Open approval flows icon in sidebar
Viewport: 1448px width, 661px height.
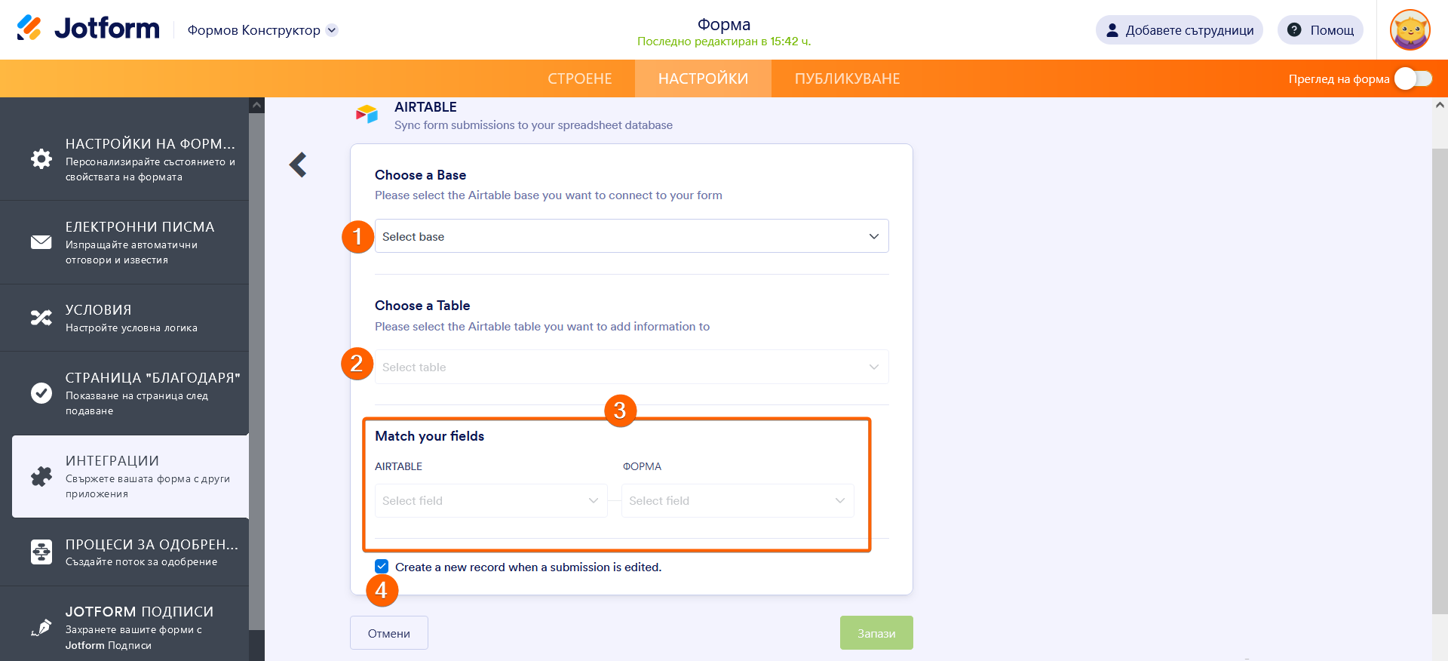(x=41, y=552)
